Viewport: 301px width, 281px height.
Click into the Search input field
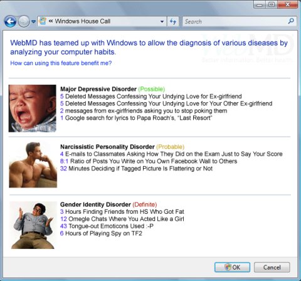[235, 21]
